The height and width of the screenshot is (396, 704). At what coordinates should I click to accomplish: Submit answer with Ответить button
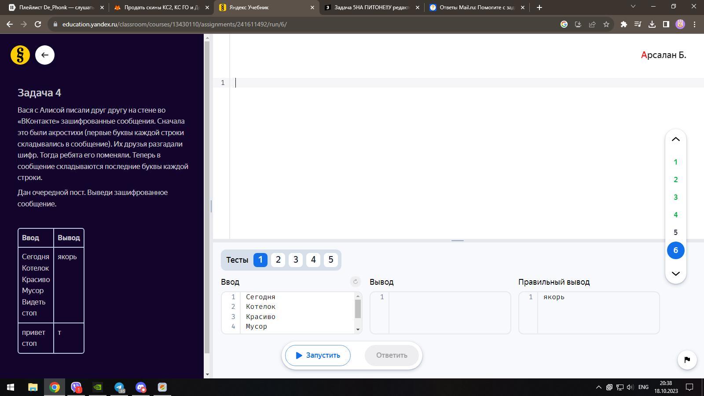(x=392, y=355)
